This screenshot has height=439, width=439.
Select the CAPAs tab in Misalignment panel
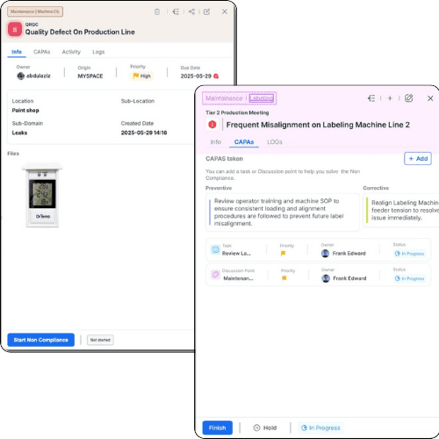tap(244, 142)
